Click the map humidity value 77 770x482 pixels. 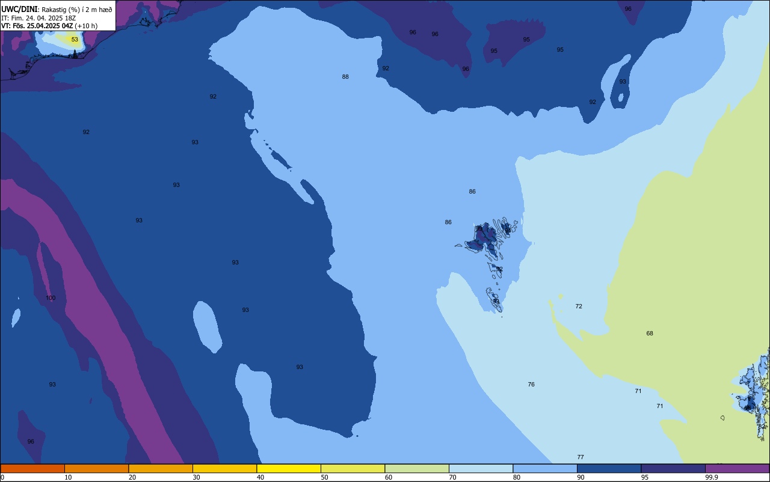pos(581,457)
